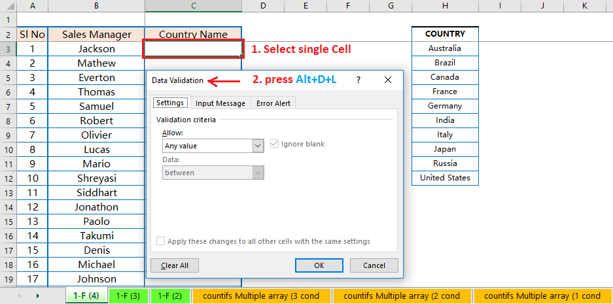Select the cell containing Siddhart
Screen dimensions: 613x304
pyautogui.click(x=96, y=193)
